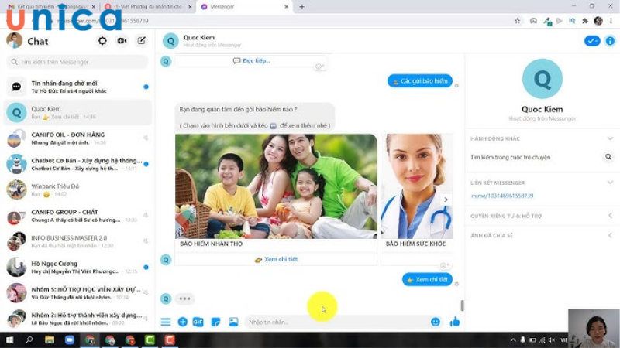Open Chatbot Cơ Bản conversation
Viewport: 620px width, 348px height.
click(x=77, y=164)
